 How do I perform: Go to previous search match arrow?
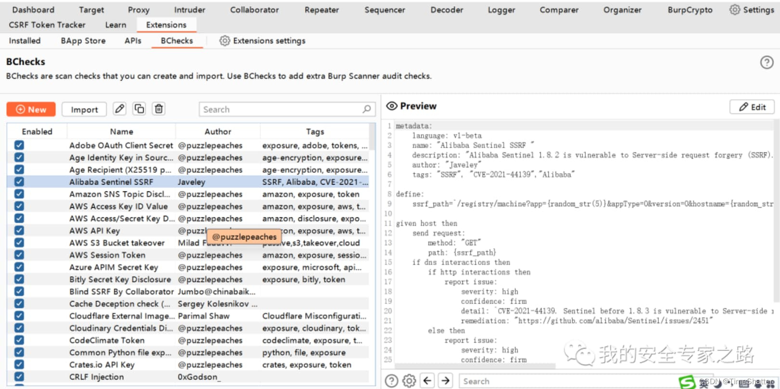pyautogui.click(x=428, y=381)
